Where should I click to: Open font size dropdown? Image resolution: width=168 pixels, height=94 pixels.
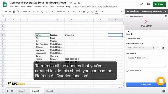pos(76,11)
